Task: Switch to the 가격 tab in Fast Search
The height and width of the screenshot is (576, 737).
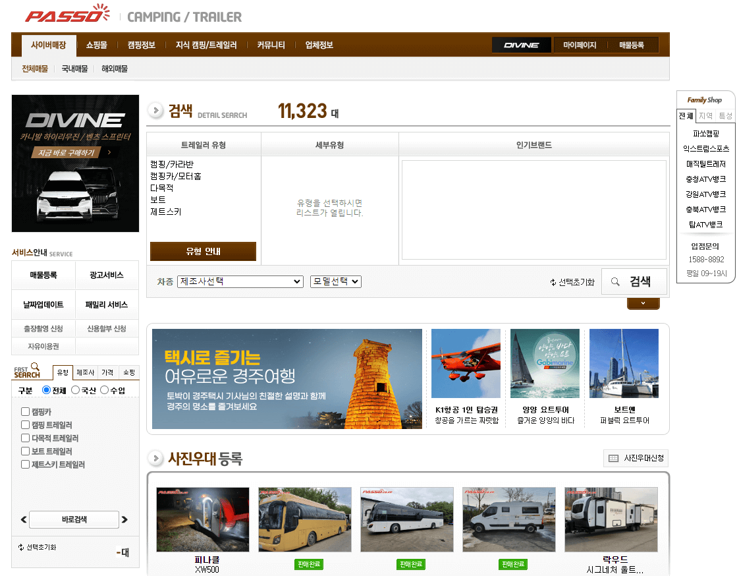Action: pyautogui.click(x=107, y=372)
